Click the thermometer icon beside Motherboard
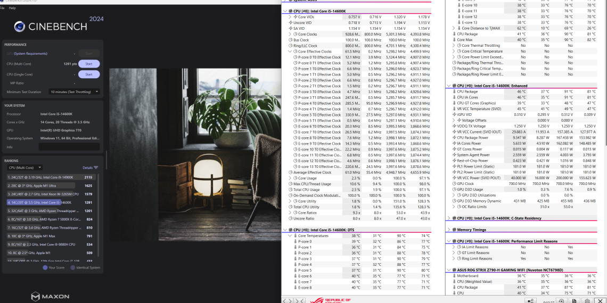The width and height of the screenshot is (607, 303). (x=455, y=276)
